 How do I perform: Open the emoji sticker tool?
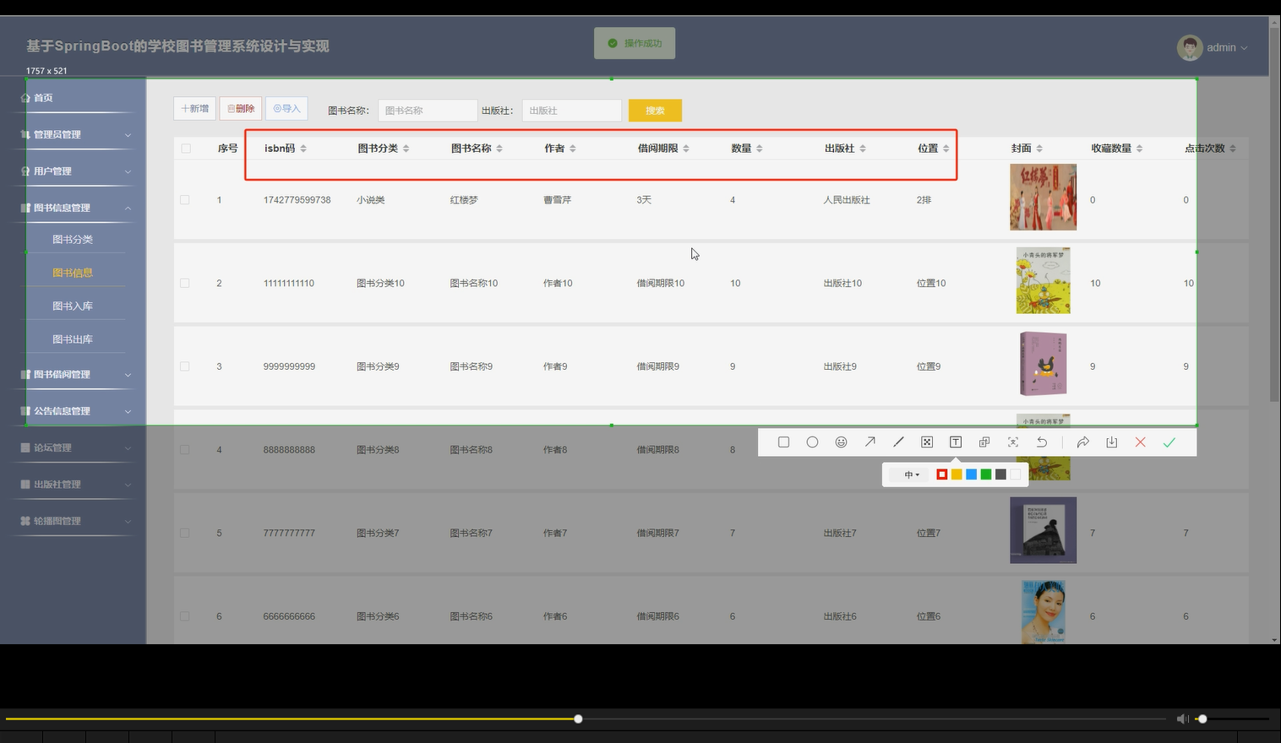click(x=841, y=442)
